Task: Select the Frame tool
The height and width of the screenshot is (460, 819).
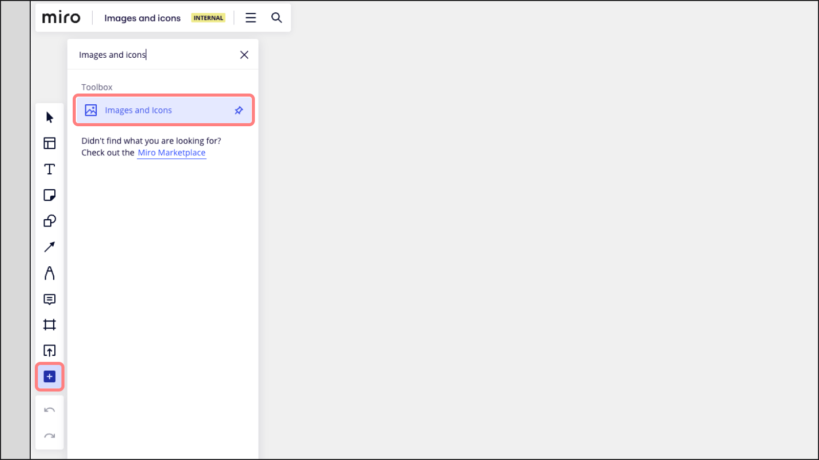Action: tap(50, 325)
